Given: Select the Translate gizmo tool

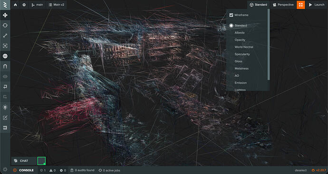Looking at the screenshot, I should 5,15.
